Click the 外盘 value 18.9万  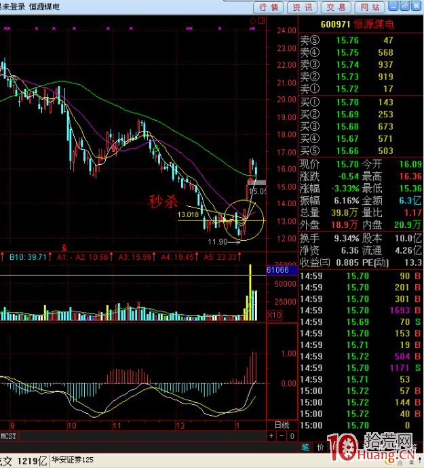click(x=344, y=225)
